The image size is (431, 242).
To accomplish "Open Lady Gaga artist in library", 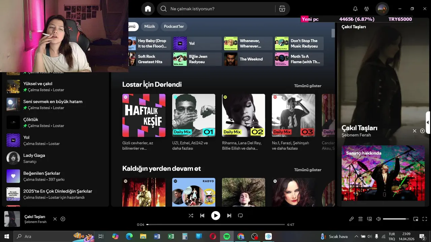I will (x=56, y=158).
